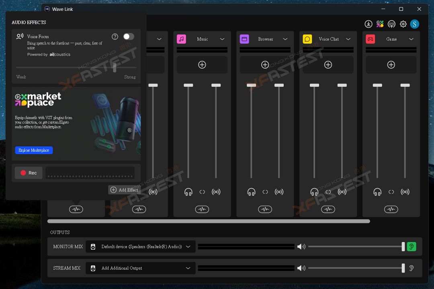The image size is (434, 289).
Task: Click the Browser channel window icon
Action: point(244,39)
